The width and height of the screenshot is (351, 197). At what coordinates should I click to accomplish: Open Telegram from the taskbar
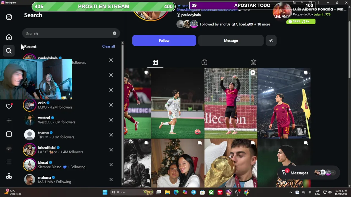[194, 192]
